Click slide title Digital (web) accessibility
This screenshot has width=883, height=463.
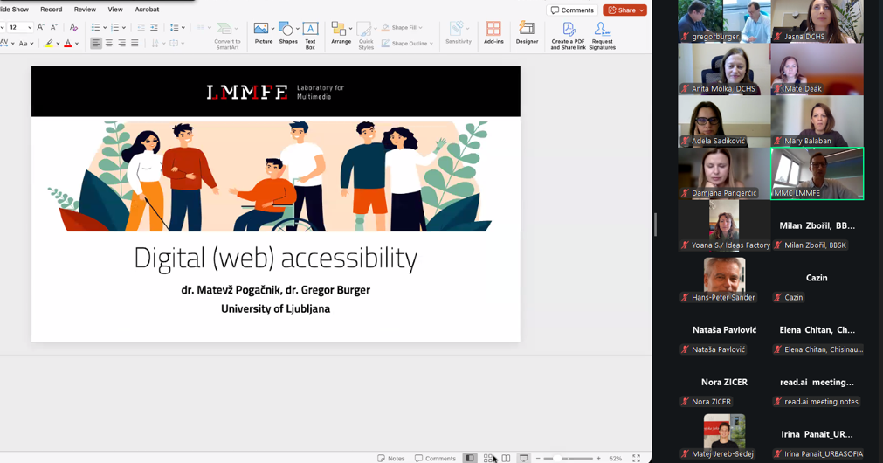[275, 259]
